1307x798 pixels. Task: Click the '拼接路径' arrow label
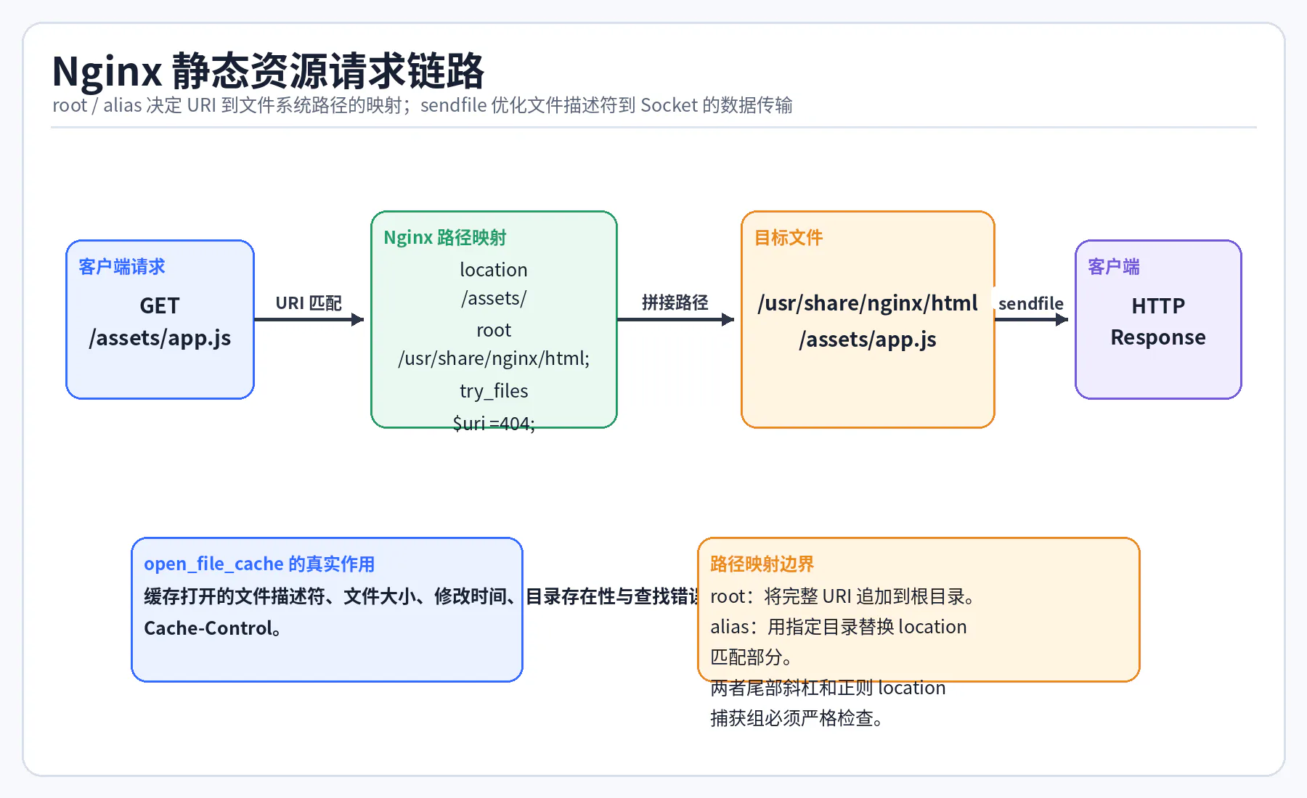[675, 303]
